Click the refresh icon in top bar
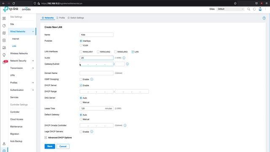270x152 pixels. [x=254, y=9]
